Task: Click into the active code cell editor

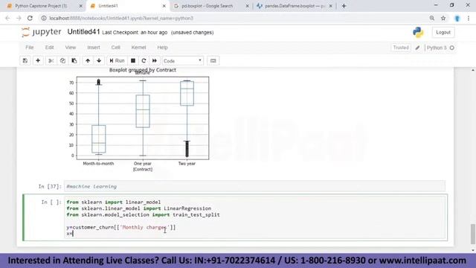Action: (x=254, y=218)
